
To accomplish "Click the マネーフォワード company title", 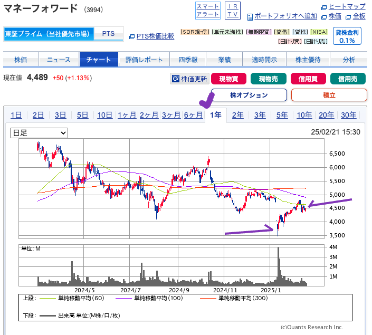I will (41, 8).
